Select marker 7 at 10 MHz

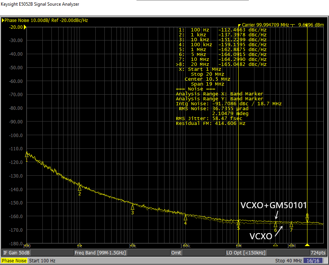pos(291,224)
